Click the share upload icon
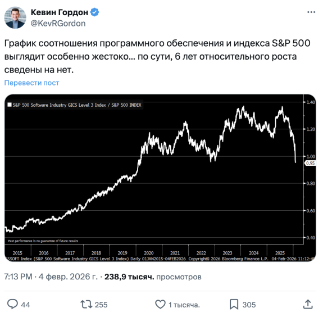323x317 pixels. [x=308, y=304]
